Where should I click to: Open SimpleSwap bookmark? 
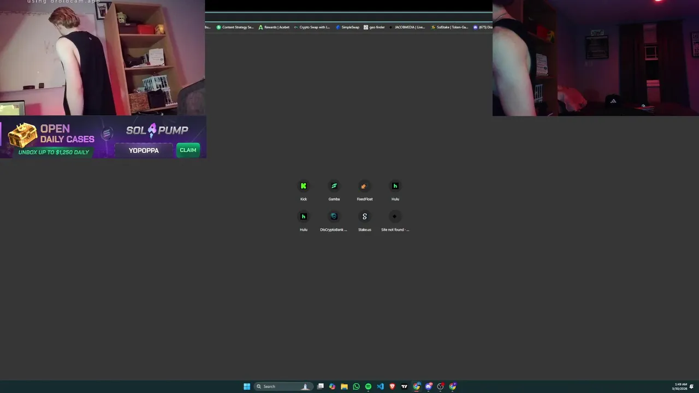tap(347, 27)
